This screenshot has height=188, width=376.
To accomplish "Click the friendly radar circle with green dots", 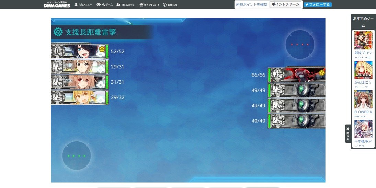I will pos(76,156).
